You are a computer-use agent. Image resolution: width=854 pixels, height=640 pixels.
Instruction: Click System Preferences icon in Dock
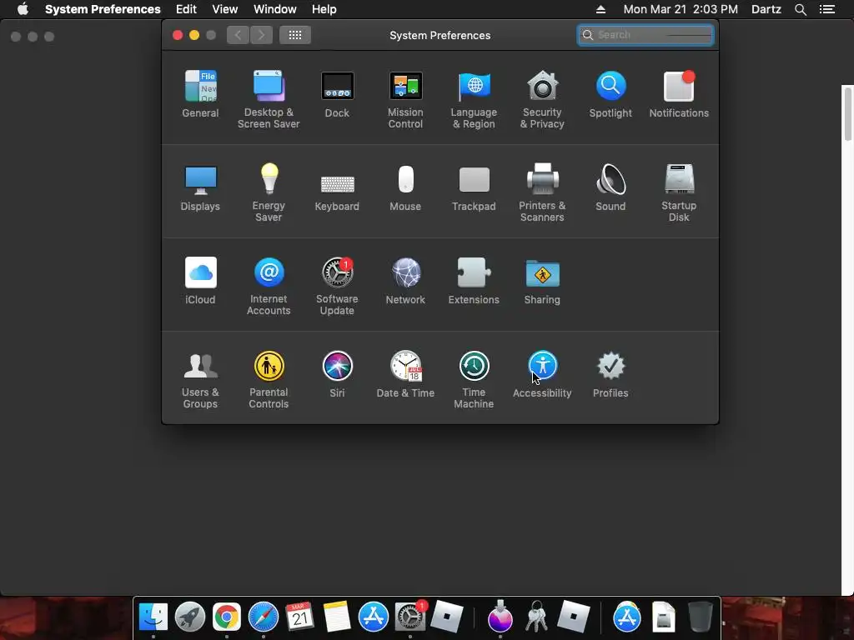click(x=409, y=617)
